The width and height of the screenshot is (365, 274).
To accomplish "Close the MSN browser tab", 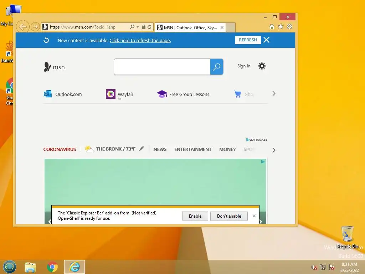I will (222, 27).
